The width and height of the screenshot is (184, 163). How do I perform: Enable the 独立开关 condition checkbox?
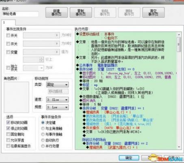point(8,68)
